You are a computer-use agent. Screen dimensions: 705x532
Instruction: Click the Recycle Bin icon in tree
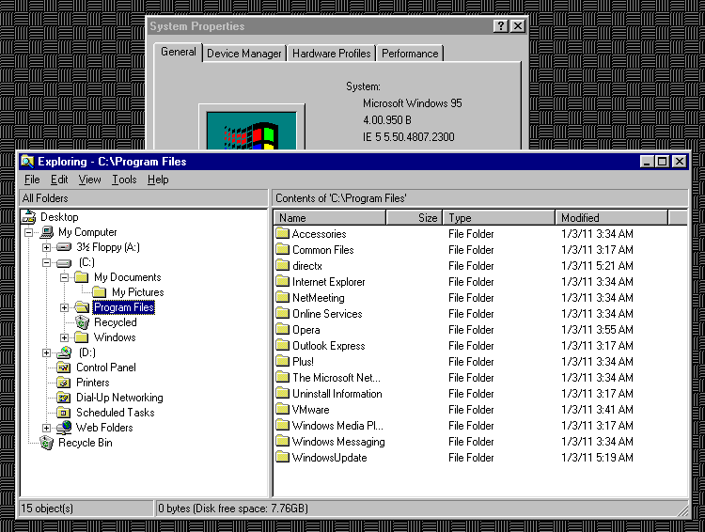click(x=47, y=443)
